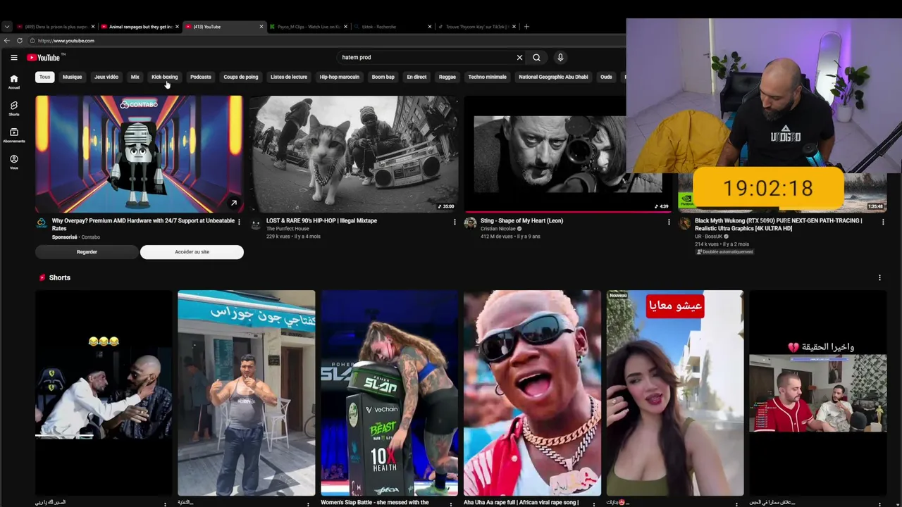Select the 'Coups de poing' filter chip

pos(240,77)
